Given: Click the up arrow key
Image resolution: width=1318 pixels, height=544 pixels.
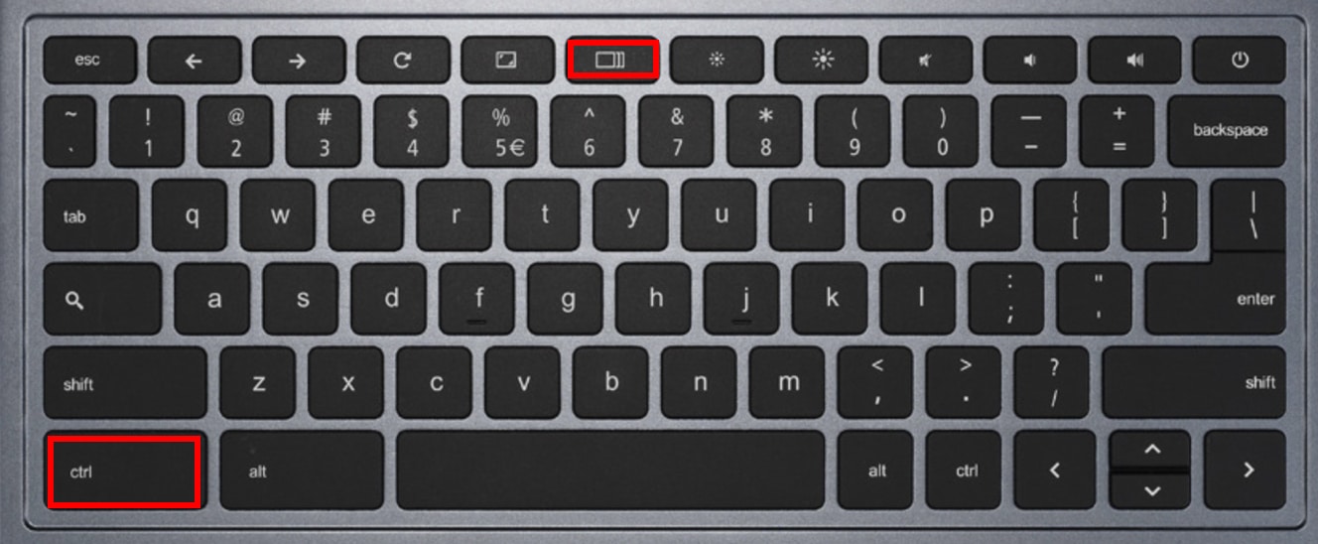Looking at the screenshot, I should pos(1151,449).
